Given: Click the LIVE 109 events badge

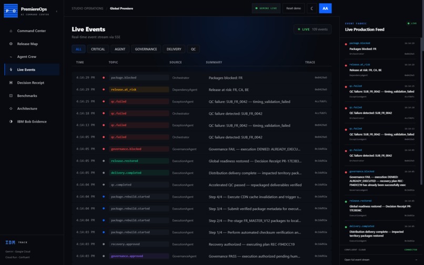Looking at the screenshot, I should [x=312, y=29].
